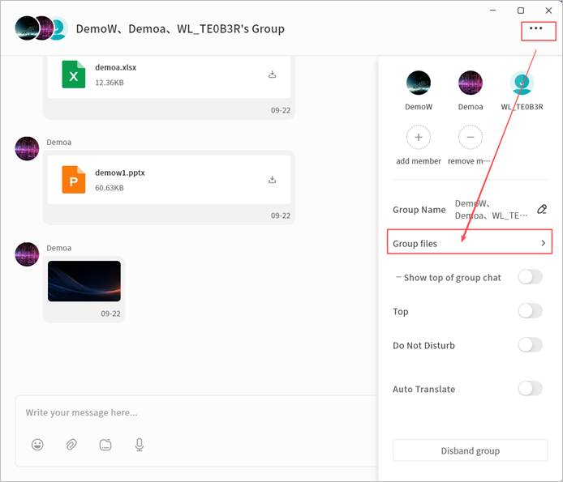563x482 pixels.
Task: Click the screenshot icon in message toolbar
Action: click(x=105, y=444)
